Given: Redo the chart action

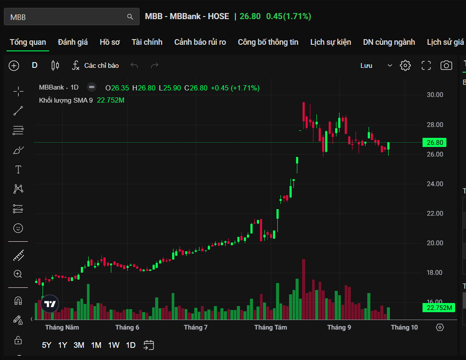Looking at the screenshot, I should click(155, 65).
